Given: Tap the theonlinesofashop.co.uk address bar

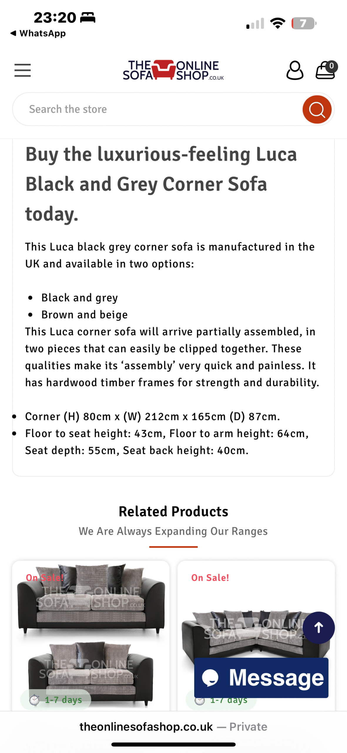Looking at the screenshot, I should (173, 726).
